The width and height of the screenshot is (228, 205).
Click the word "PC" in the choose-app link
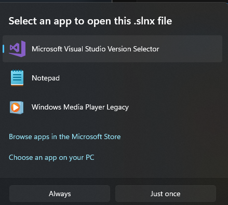pyautogui.click(x=90, y=157)
